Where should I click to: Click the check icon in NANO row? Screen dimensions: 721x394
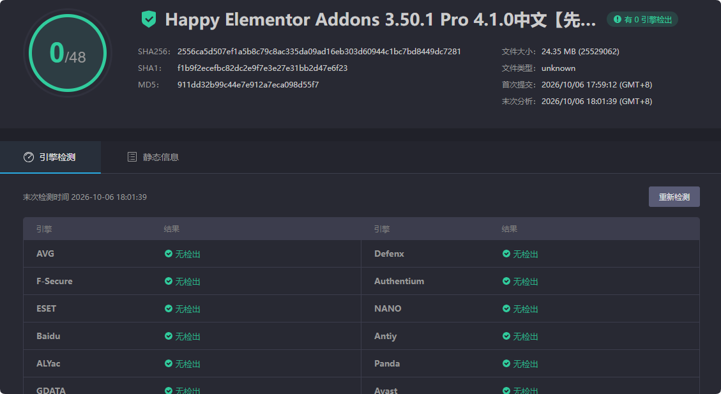[506, 308]
